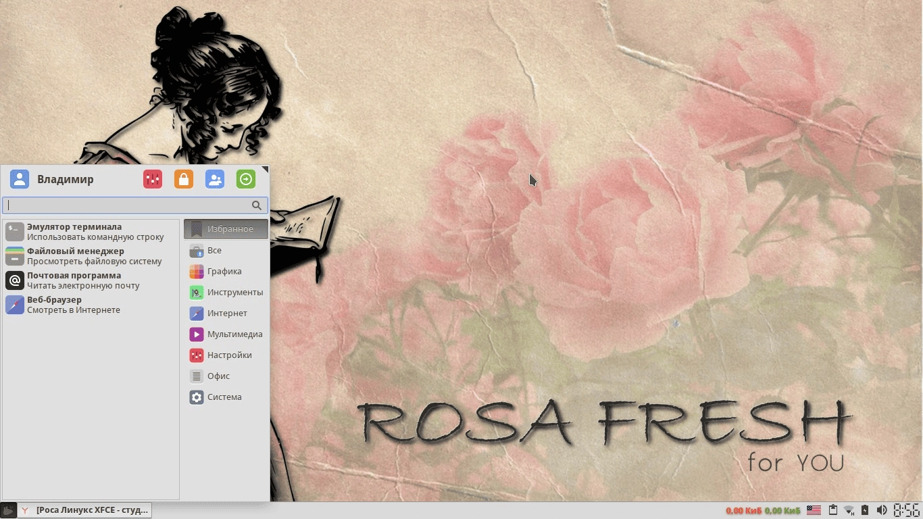Click the application menu button on the panel
This screenshot has height=519, width=923.
click(8, 510)
